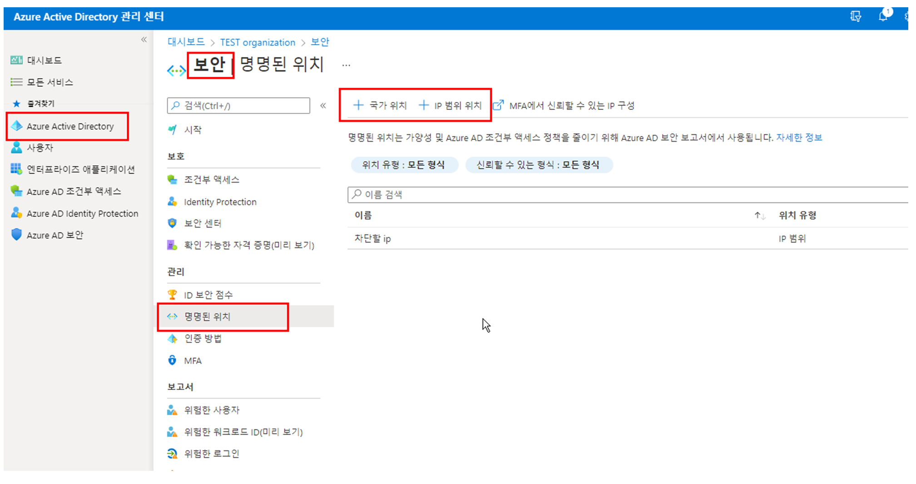Click the MFA lock icon
This screenshot has width=916, height=484.
[172, 360]
